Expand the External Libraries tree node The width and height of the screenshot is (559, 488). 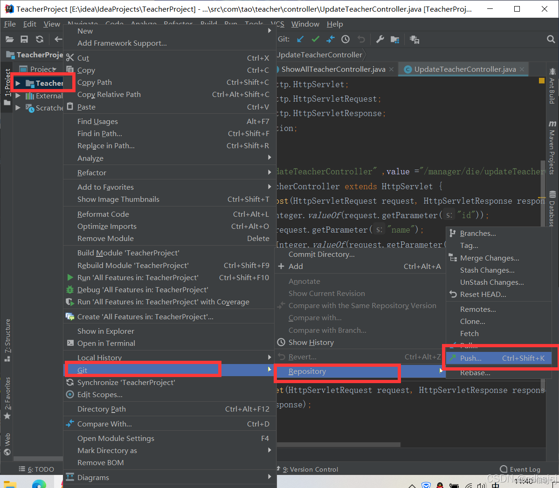(18, 96)
